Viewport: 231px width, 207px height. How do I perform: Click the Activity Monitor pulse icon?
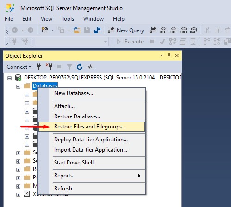(x=90, y=67)
